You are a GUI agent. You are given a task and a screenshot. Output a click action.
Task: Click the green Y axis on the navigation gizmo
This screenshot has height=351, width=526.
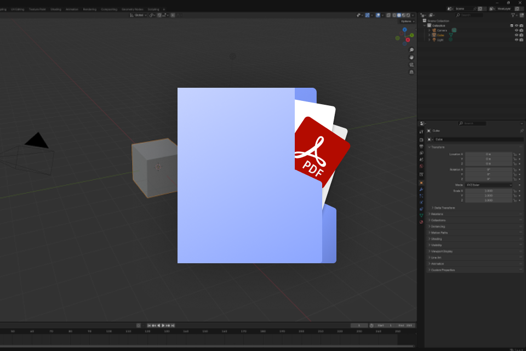[x=411, y=35]
